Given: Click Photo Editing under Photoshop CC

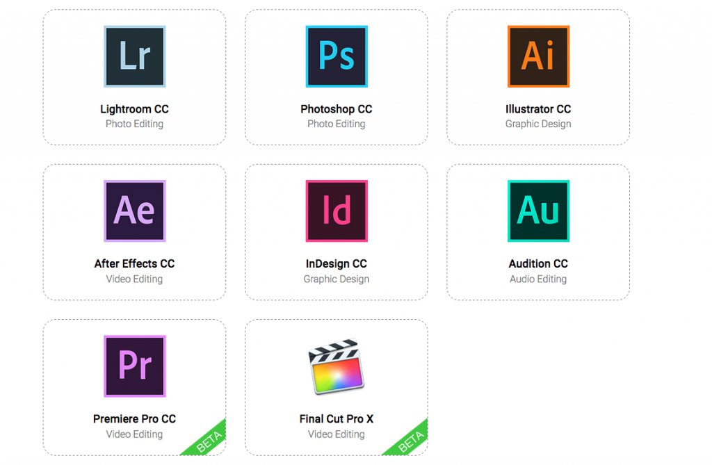Looking at the screenshot, I should pos(337,124).
